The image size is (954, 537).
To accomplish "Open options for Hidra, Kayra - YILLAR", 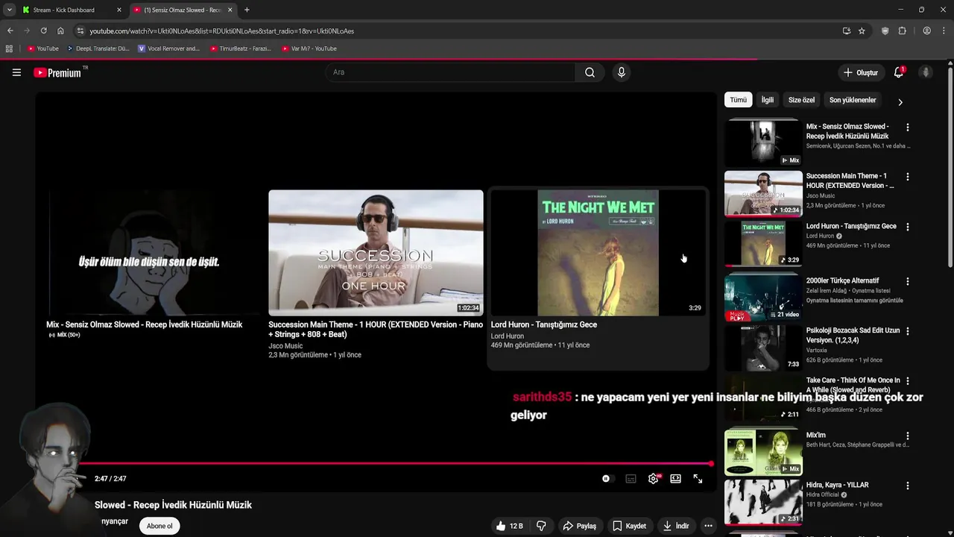I will tap(907, 486).
